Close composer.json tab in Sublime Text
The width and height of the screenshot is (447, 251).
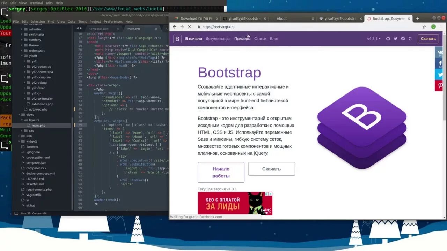[118, 29]
